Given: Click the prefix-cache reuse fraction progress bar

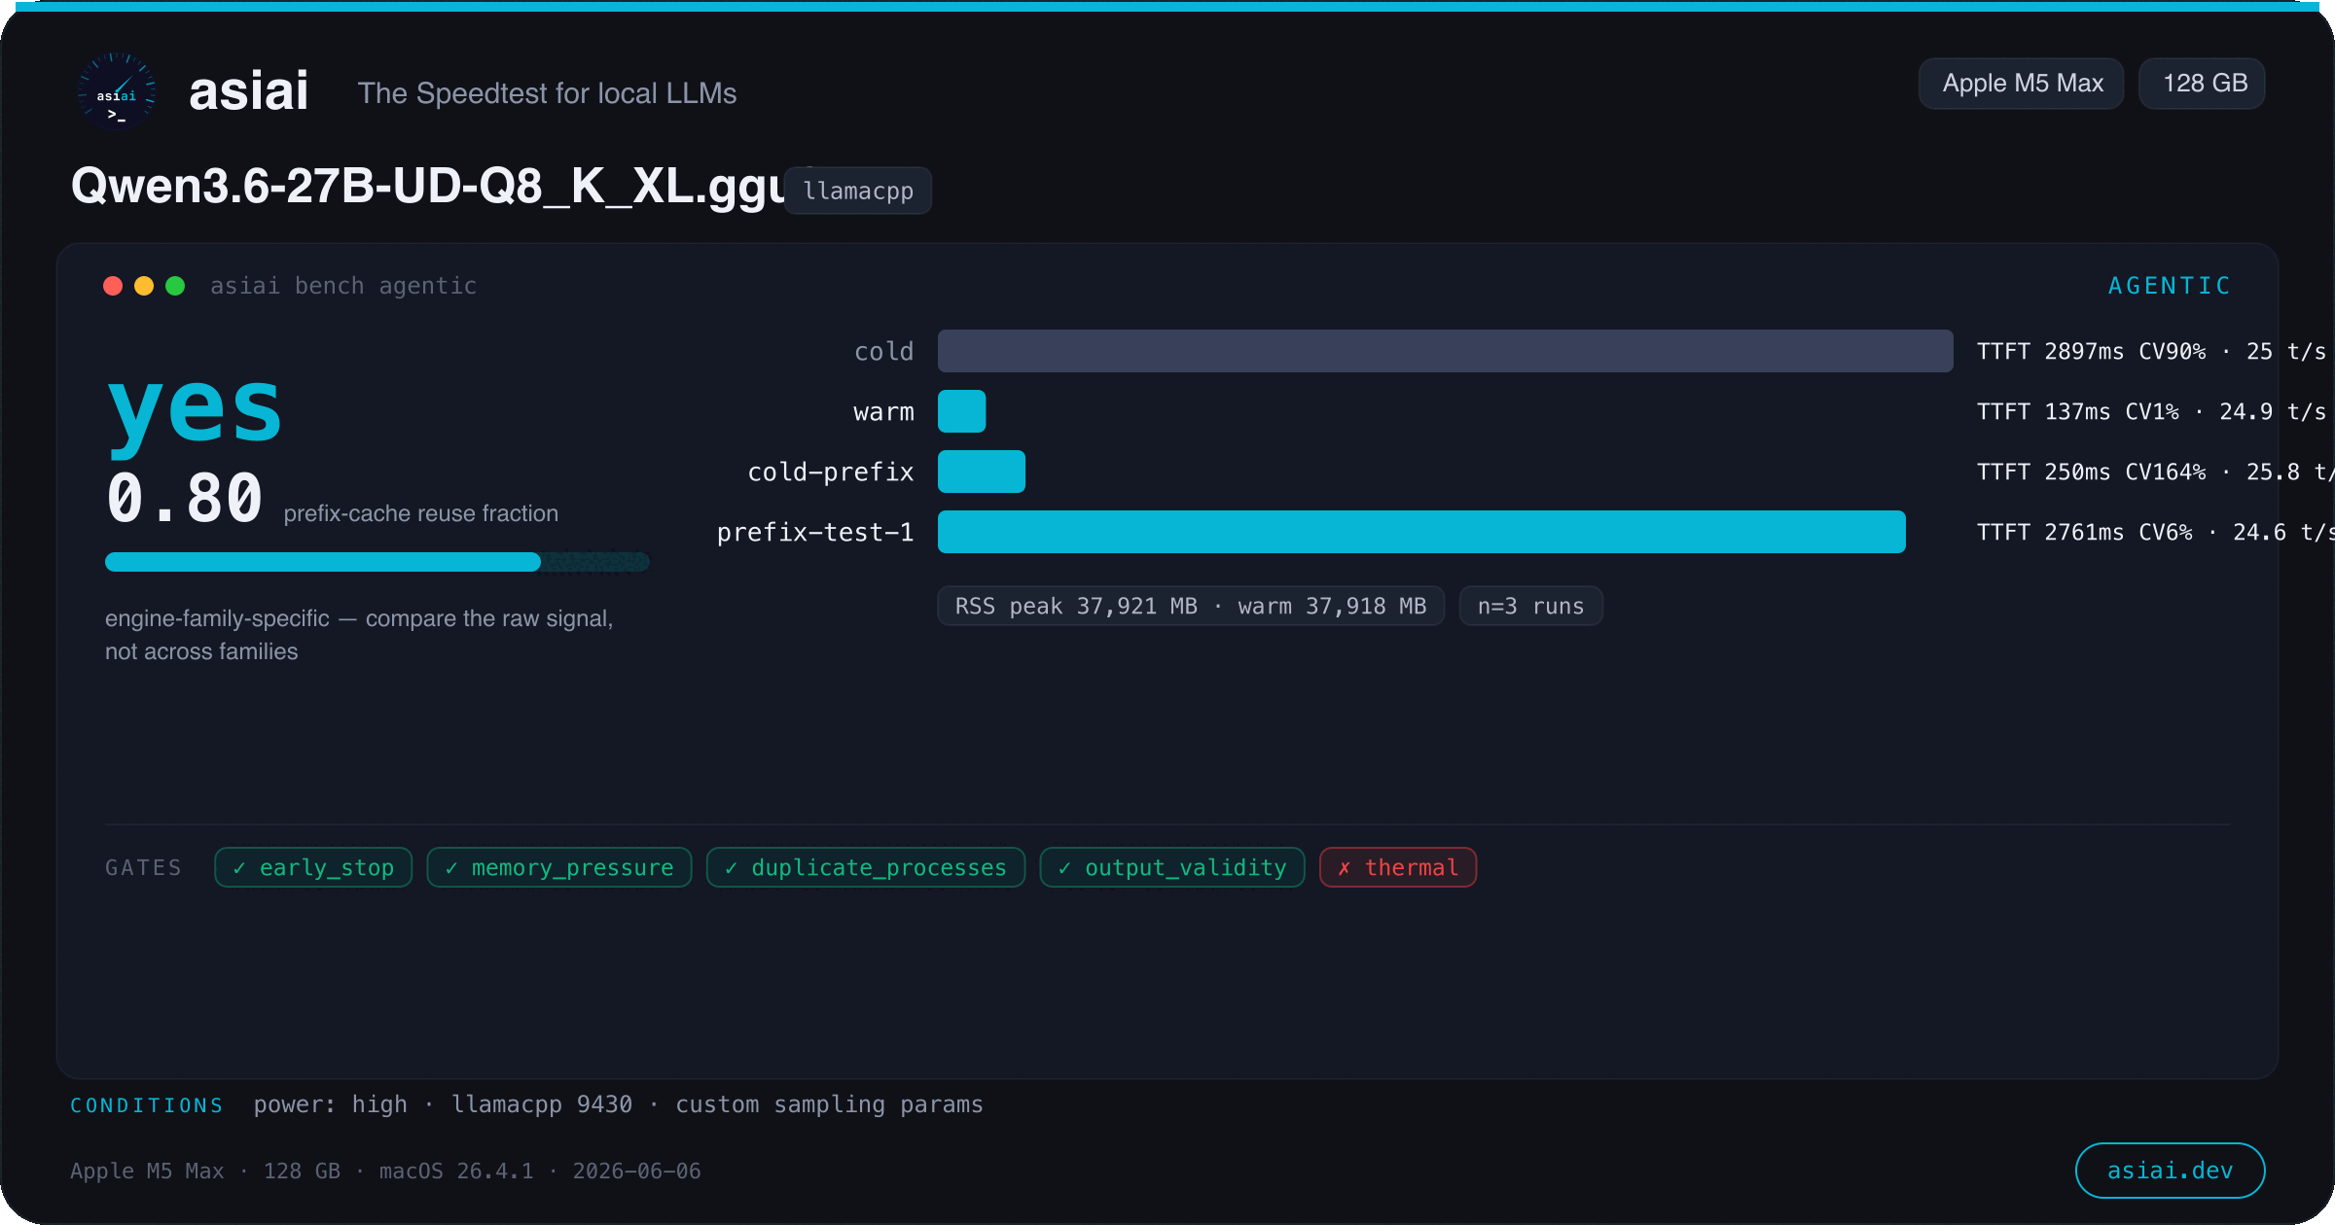Looking at the screenshot, I should click(377, 562).
